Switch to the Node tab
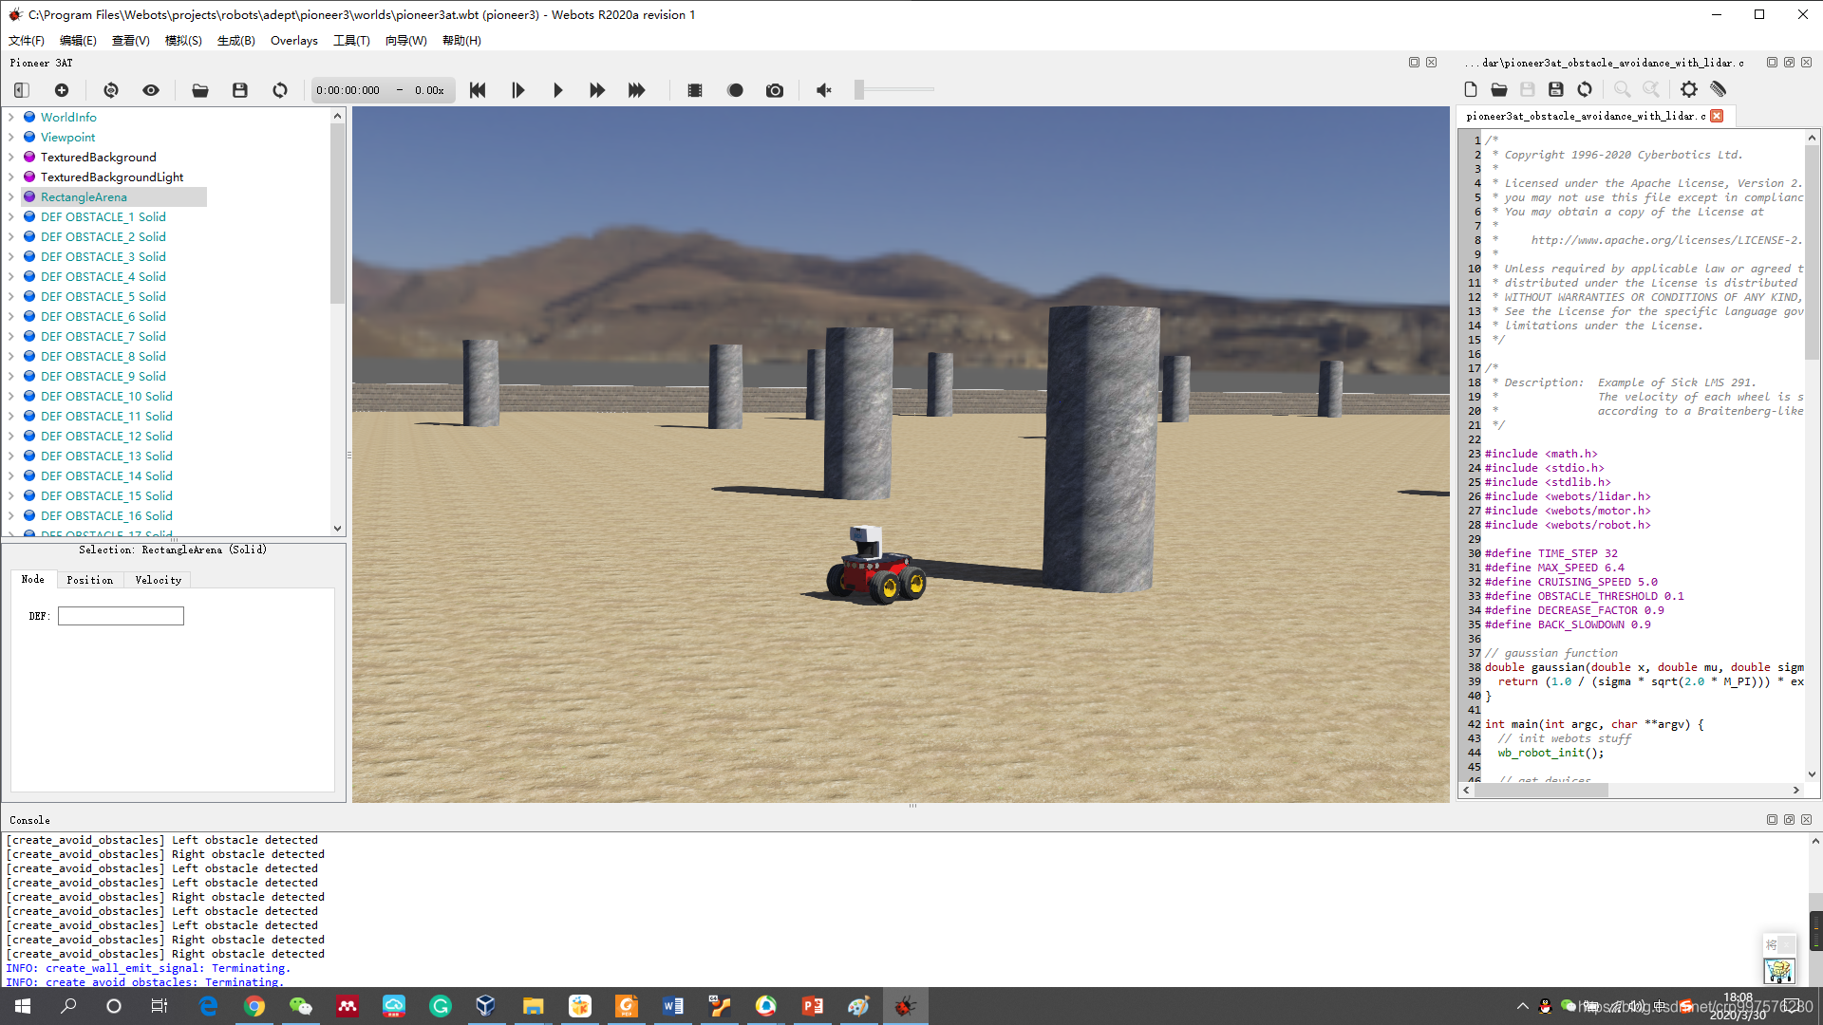This screenshot has height=1025, width=1823. click(33, 579)
